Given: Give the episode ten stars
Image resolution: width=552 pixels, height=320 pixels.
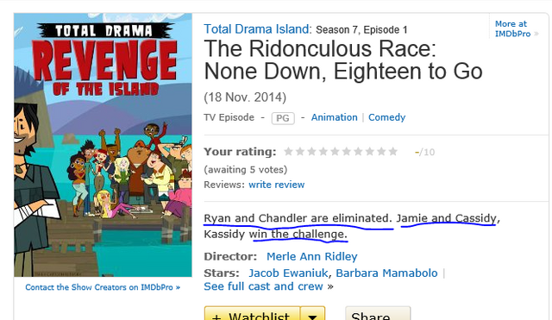Looking at the screenshot, I should [x=393, y=152].
